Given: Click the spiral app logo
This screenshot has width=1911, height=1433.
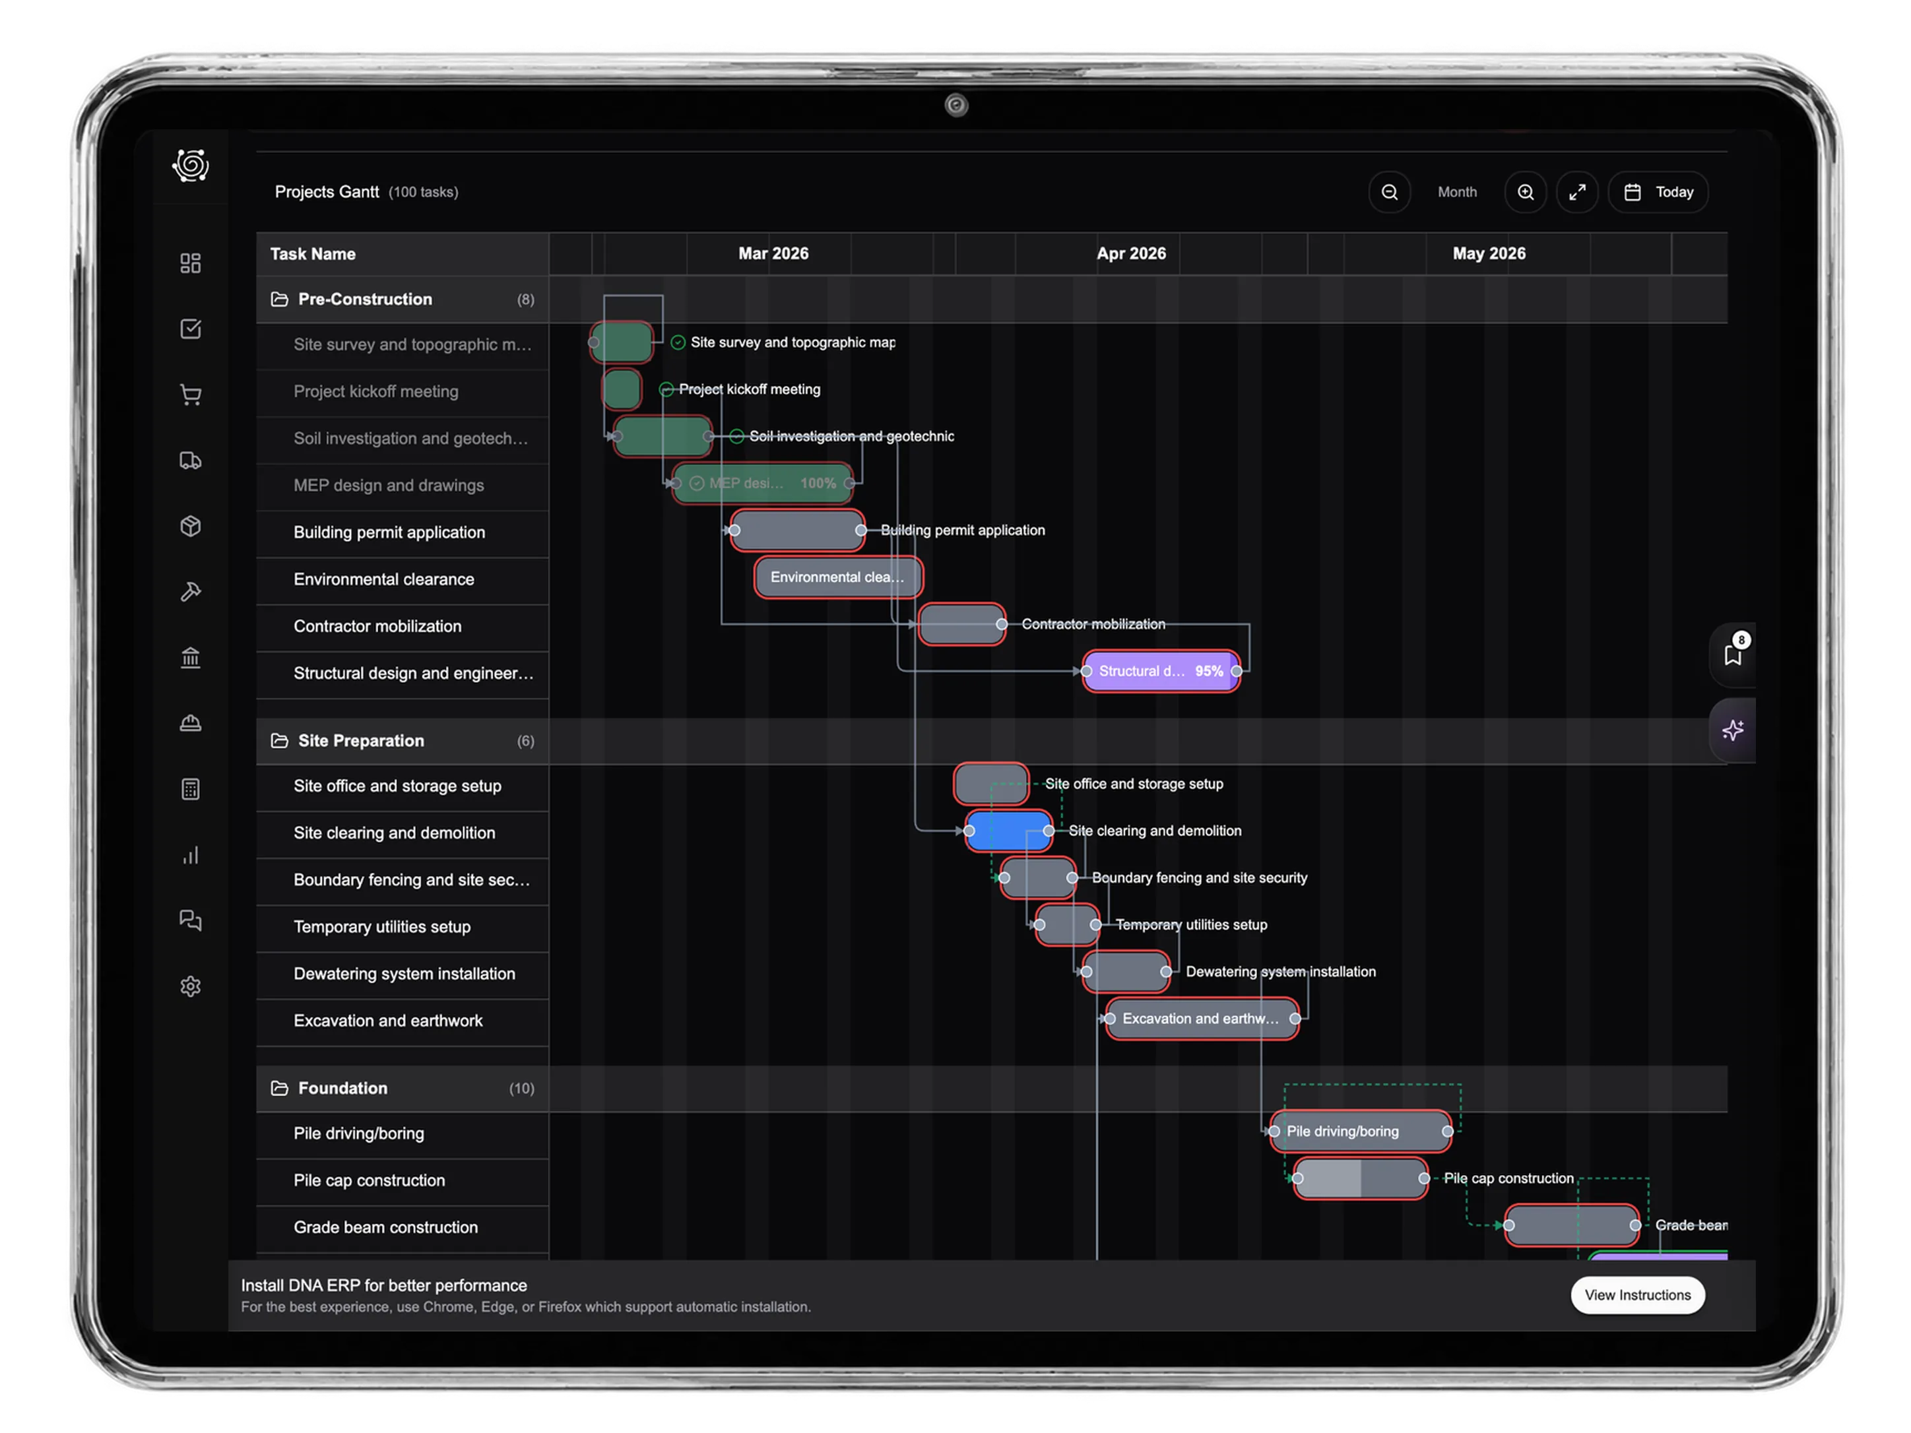Looking at the screenshot, I should point(190,165).
